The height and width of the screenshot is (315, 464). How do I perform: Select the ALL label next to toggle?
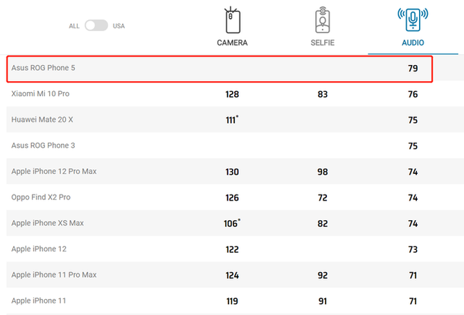click(74, 26)
